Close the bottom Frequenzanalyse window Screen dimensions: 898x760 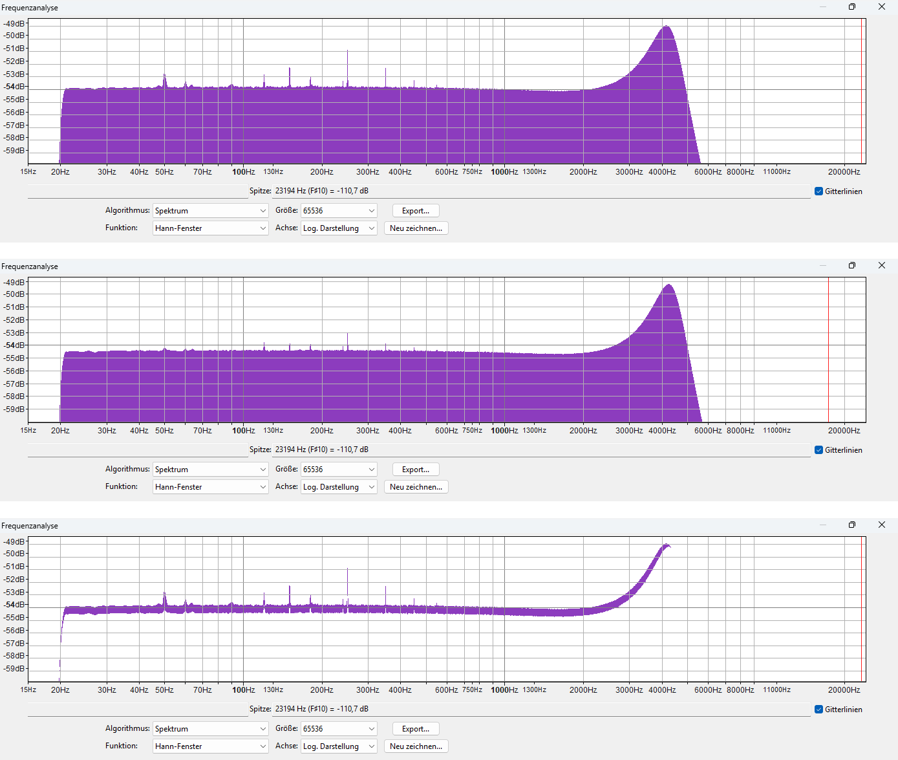point(882,525)
